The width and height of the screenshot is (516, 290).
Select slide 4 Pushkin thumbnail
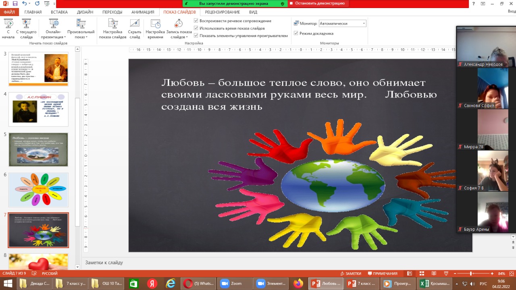click(38, 109)
